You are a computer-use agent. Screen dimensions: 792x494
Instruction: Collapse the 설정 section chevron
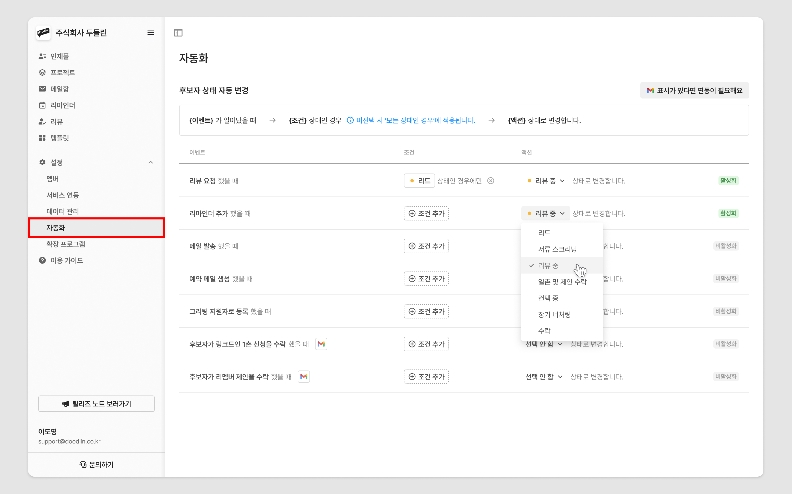[x=150, y=162]
